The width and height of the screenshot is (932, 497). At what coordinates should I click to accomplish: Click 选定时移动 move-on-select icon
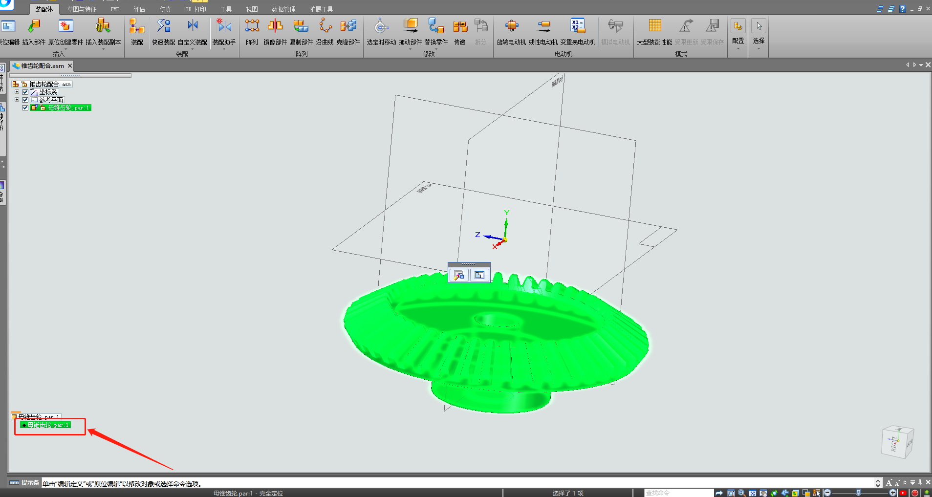coord(382,26)
